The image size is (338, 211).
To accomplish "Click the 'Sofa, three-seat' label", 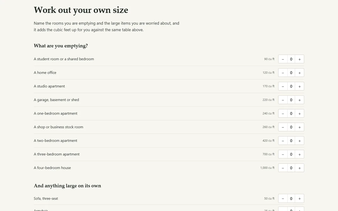I will [46, 199].
